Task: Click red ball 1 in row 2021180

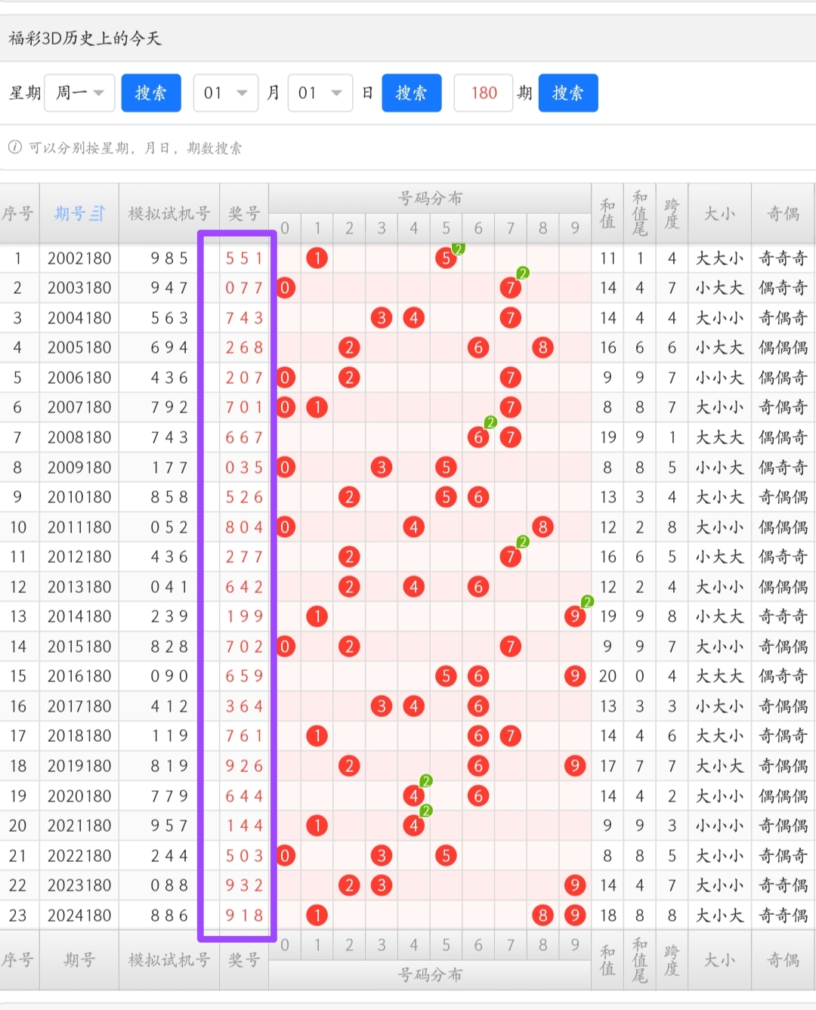Action: pos(317,826)
